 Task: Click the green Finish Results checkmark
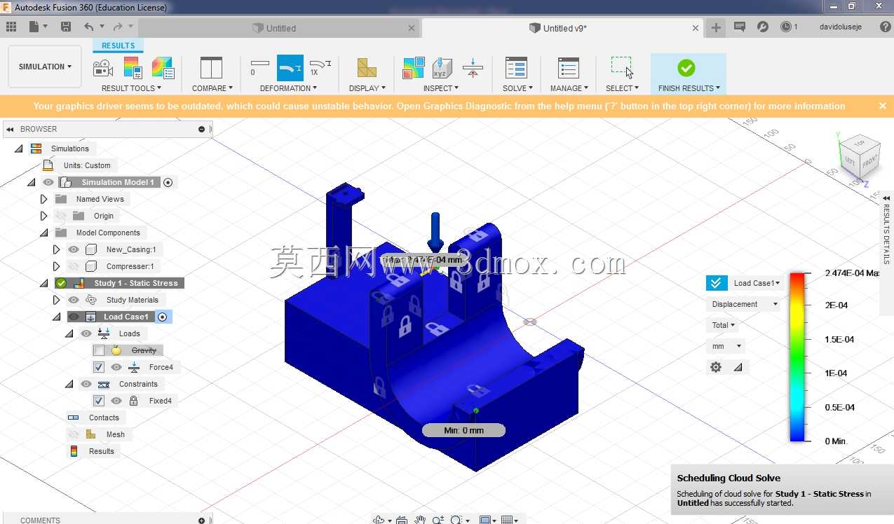click(686, 68)
